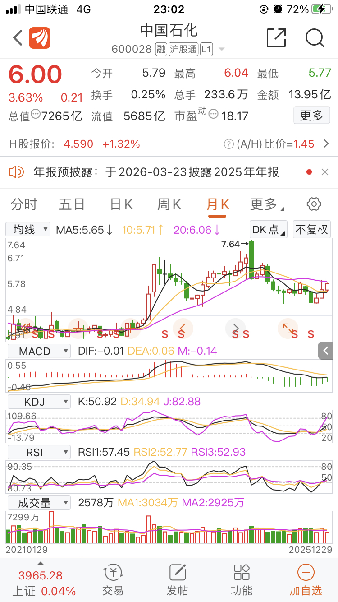This screenshot has width=338, height=602.
Task: Tap the current price 6.00
Action: click(35, 75)
